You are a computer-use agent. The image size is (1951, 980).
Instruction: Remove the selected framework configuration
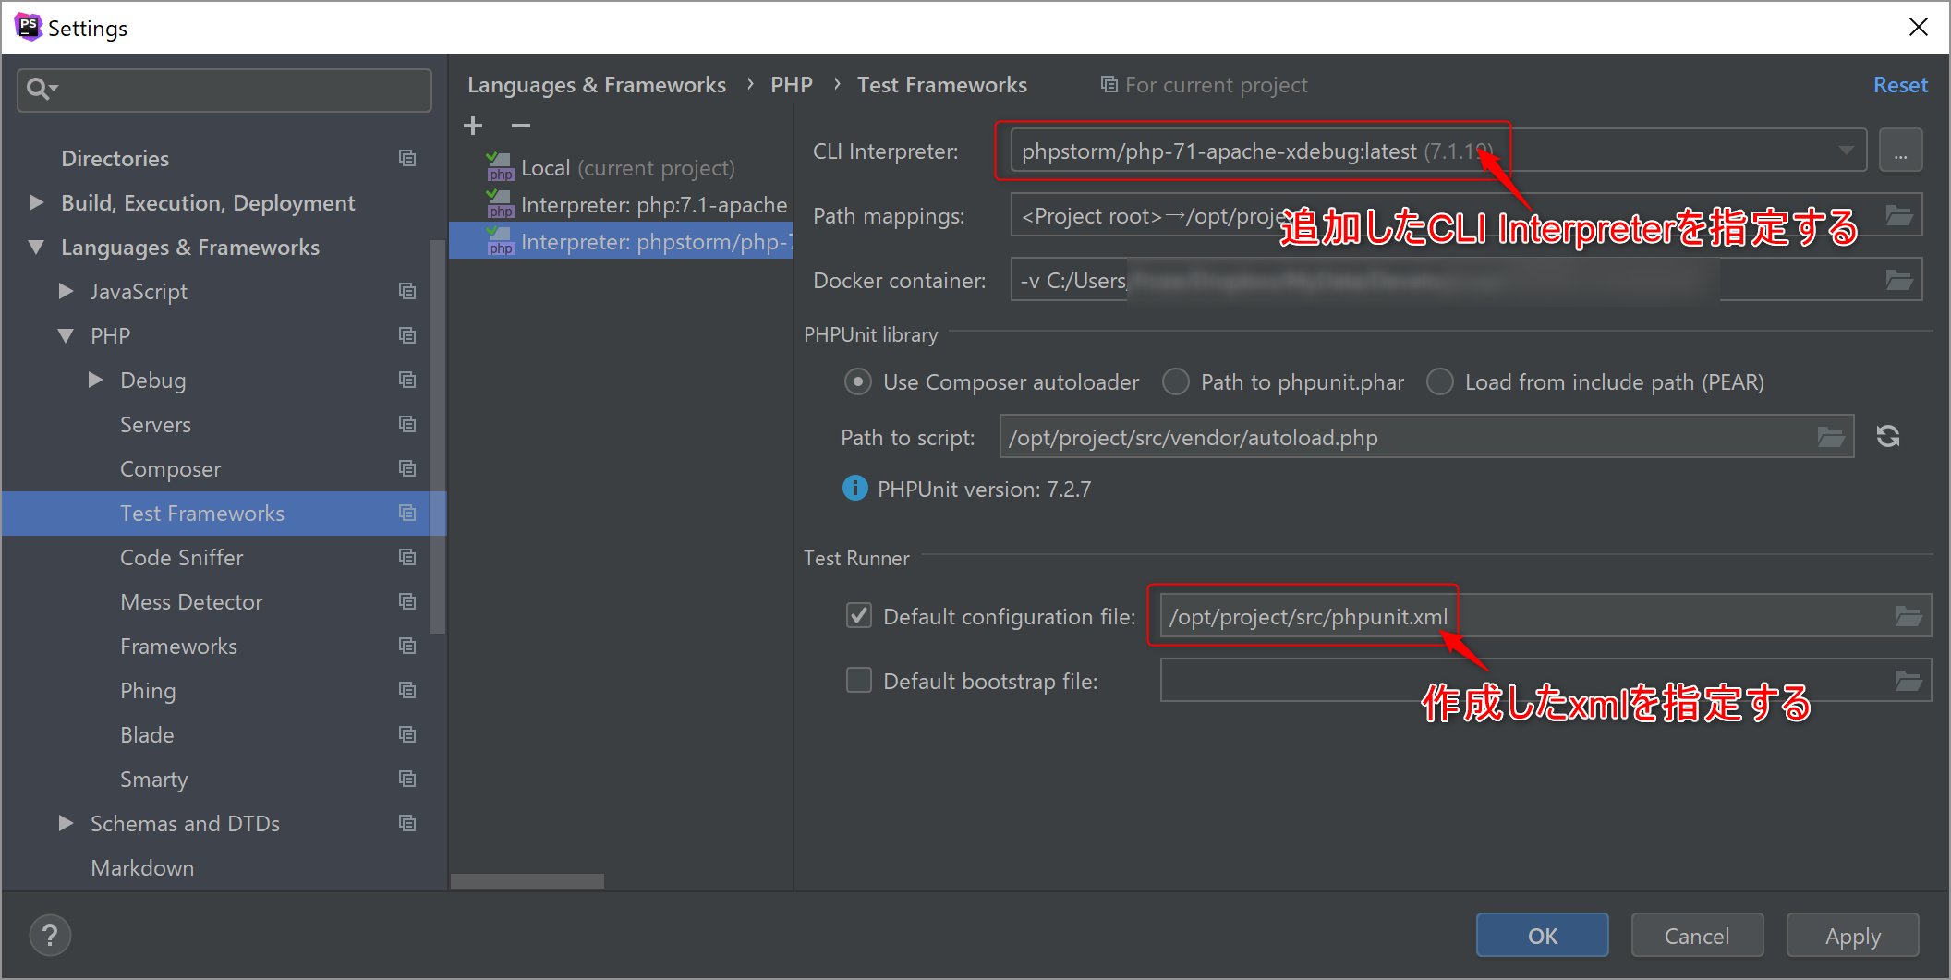pyautogui.click(x=521, y=126)
